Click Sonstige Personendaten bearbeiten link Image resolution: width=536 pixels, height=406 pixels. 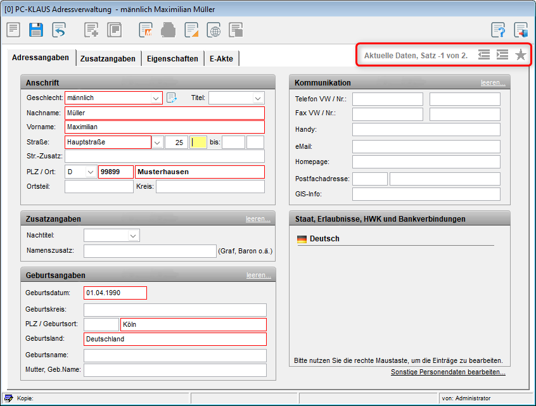[448, 372]
